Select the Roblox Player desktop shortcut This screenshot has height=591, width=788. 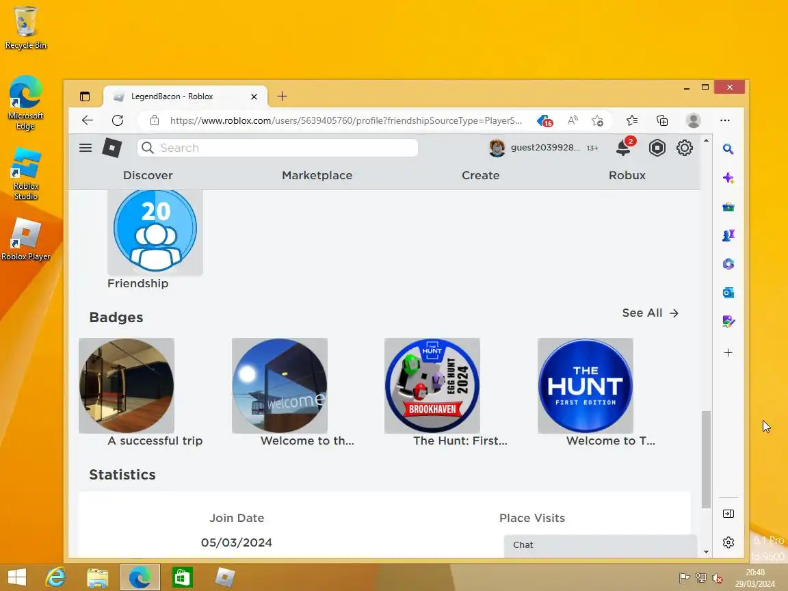(25, 239)
